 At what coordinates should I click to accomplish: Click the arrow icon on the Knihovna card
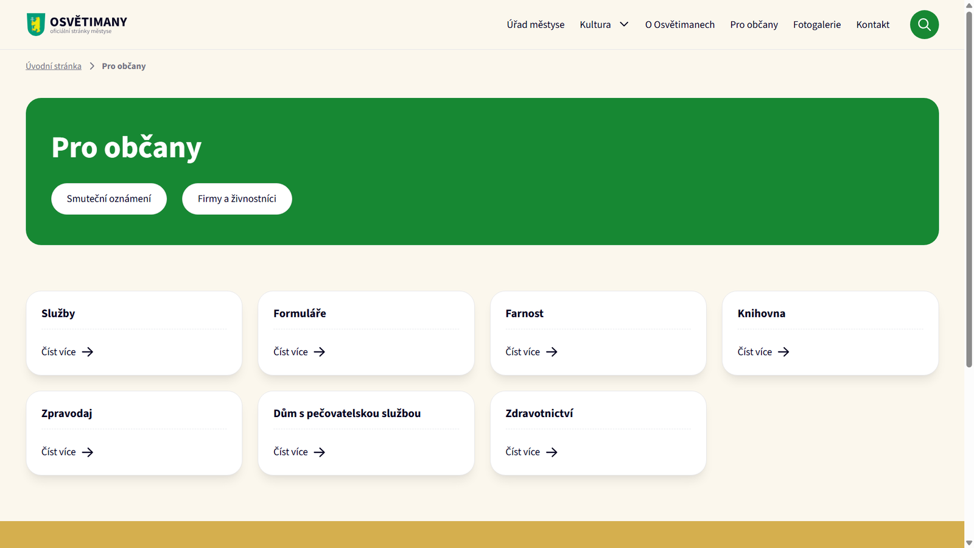pyautogui.click(x=784, y=352)
